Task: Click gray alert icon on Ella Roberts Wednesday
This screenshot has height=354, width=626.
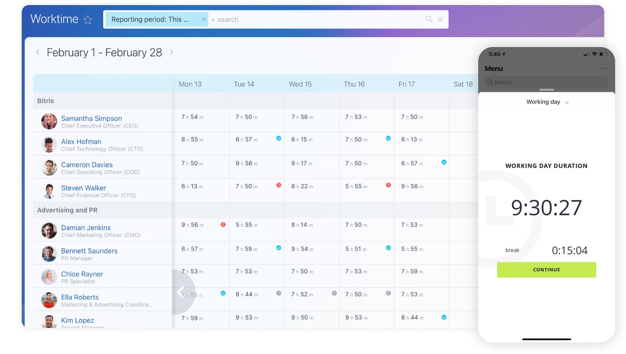Action: 334,294
